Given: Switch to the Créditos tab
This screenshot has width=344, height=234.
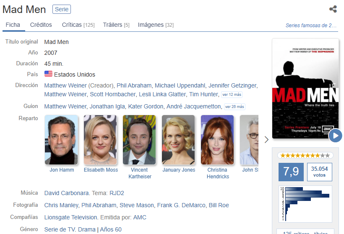Looking at the screenshot, I should click(41, 25).
